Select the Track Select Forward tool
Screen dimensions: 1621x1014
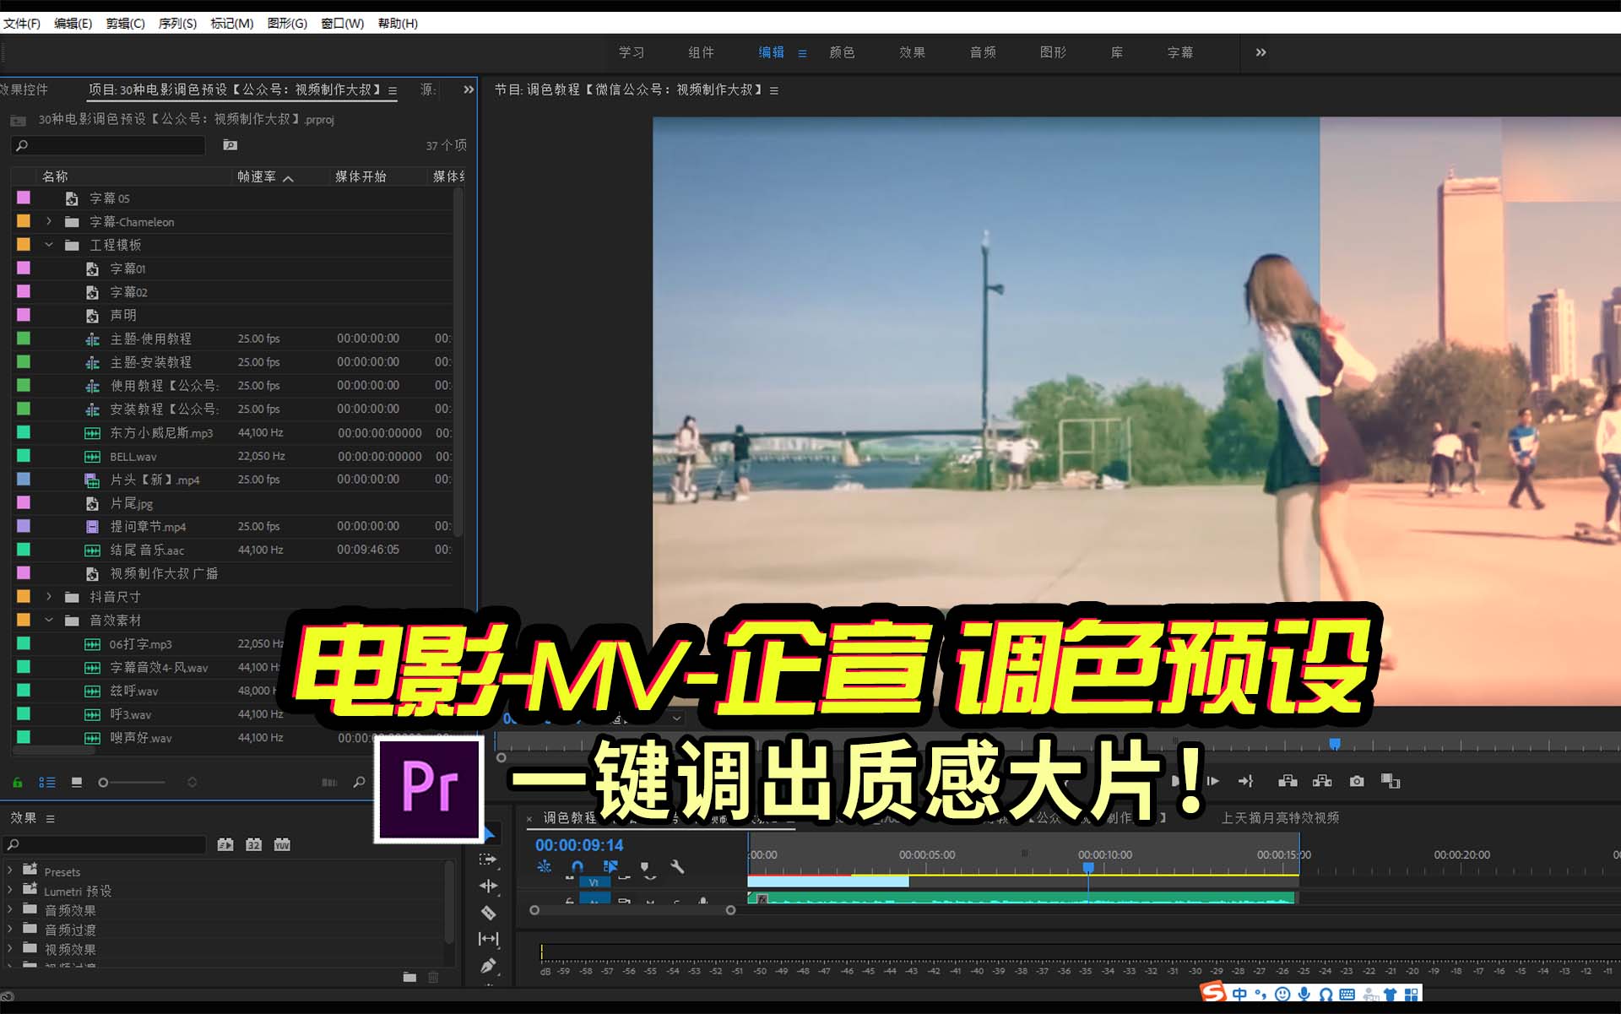point(488,859)
